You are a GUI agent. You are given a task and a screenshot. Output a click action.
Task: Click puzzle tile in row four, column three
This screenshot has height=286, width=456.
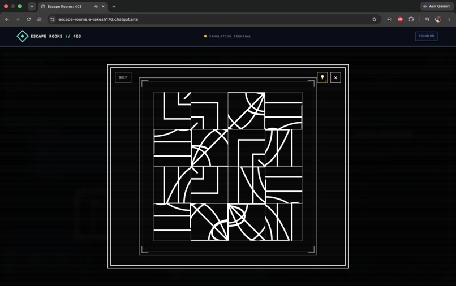(x=247, y=222)
